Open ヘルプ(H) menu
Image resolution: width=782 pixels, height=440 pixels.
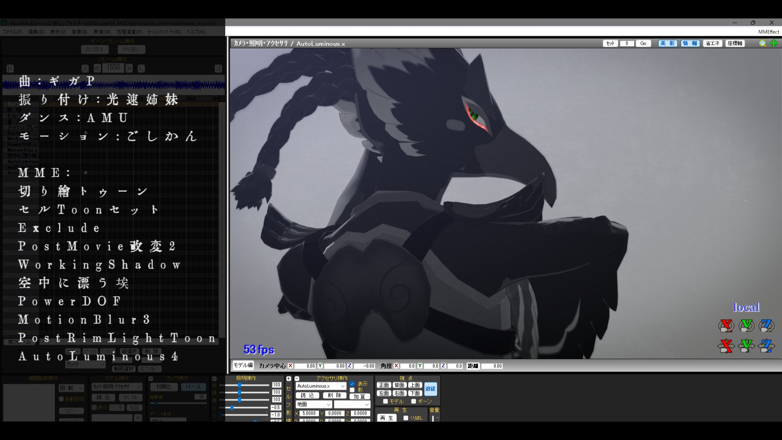[x=196, y=32]
